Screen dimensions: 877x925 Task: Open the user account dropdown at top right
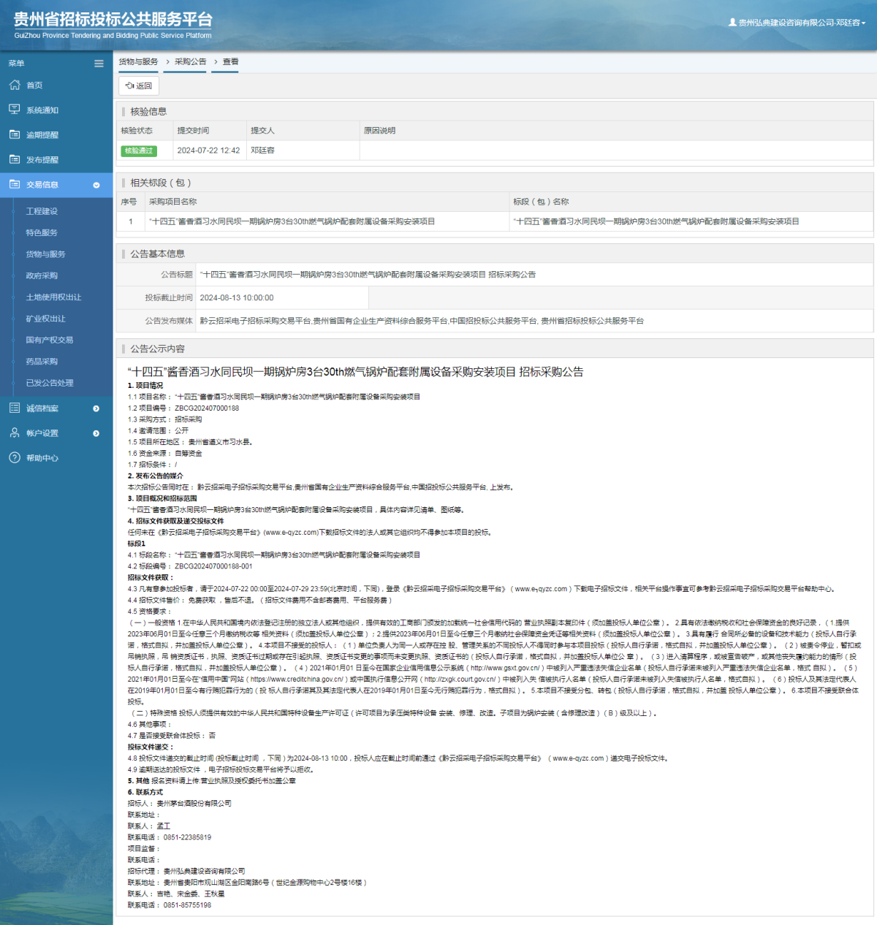point(797,23)
